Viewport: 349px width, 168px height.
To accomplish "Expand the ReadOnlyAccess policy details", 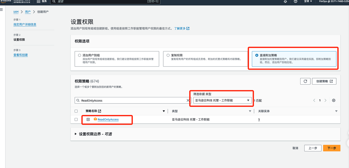I will click(x=88, y=119).
